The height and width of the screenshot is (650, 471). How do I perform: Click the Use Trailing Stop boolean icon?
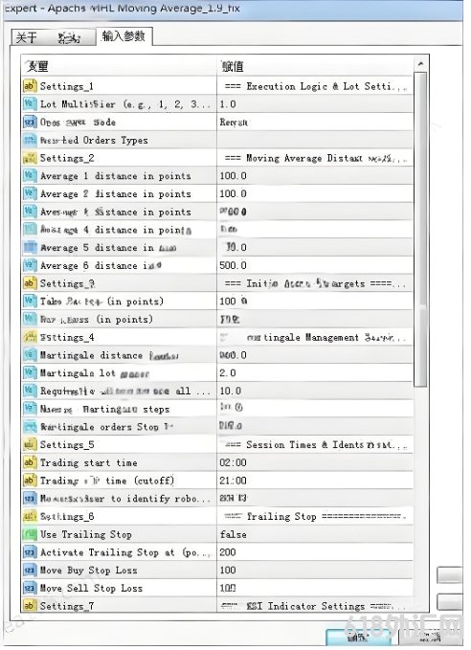coord(30,534)
